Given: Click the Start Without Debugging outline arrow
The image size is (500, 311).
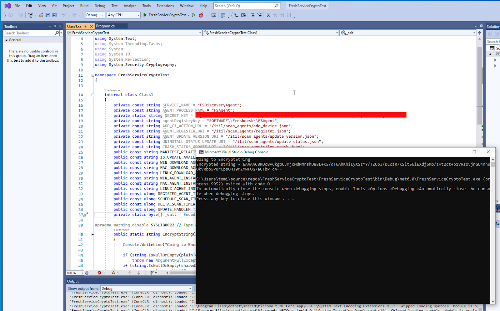Looking at the screenshot, I should click(194, 15).
